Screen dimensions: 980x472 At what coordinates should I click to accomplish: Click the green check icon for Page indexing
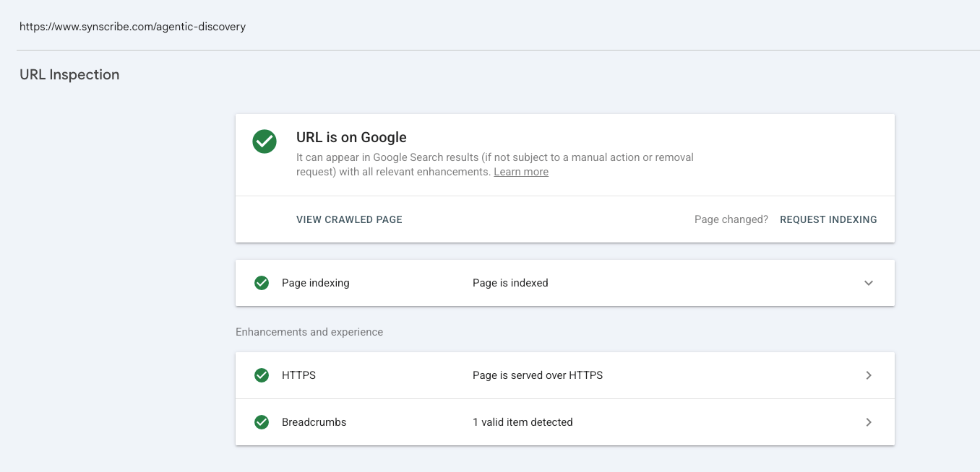(x=262, y=283)
